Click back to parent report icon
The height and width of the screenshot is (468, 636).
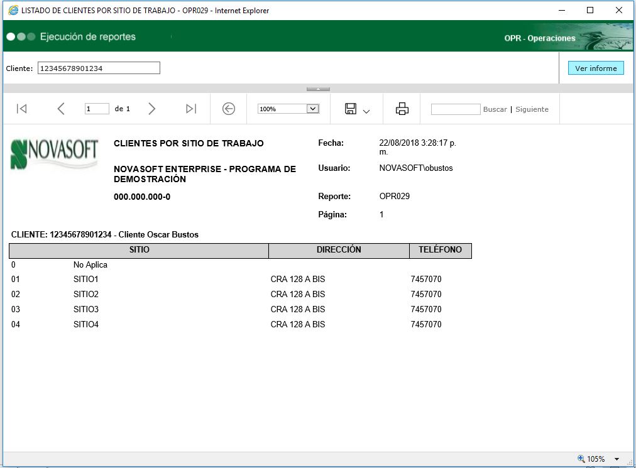pyautogui.click(x=229, y=109)
